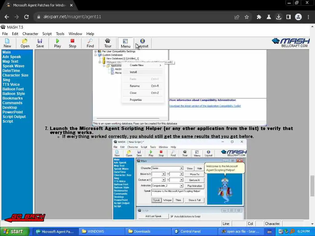Close the Microsoft Agent Patches tab

coord(71,6)
